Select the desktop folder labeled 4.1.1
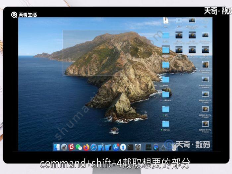 166,109
